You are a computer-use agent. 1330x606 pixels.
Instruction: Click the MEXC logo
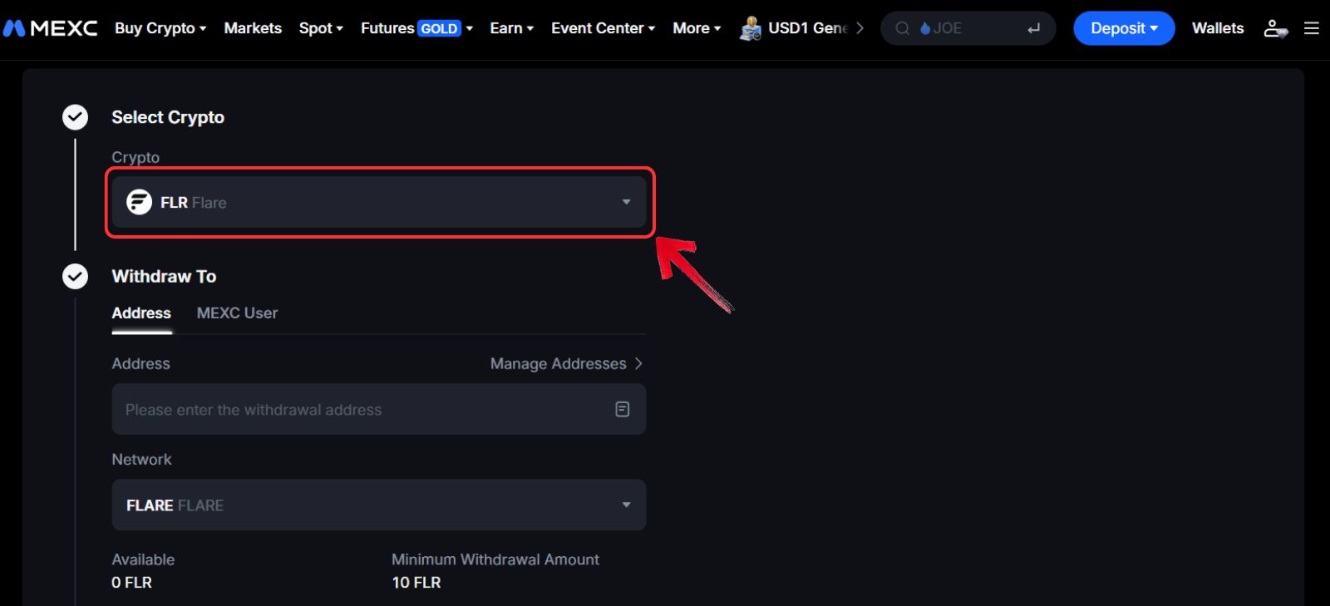point(50,28)
